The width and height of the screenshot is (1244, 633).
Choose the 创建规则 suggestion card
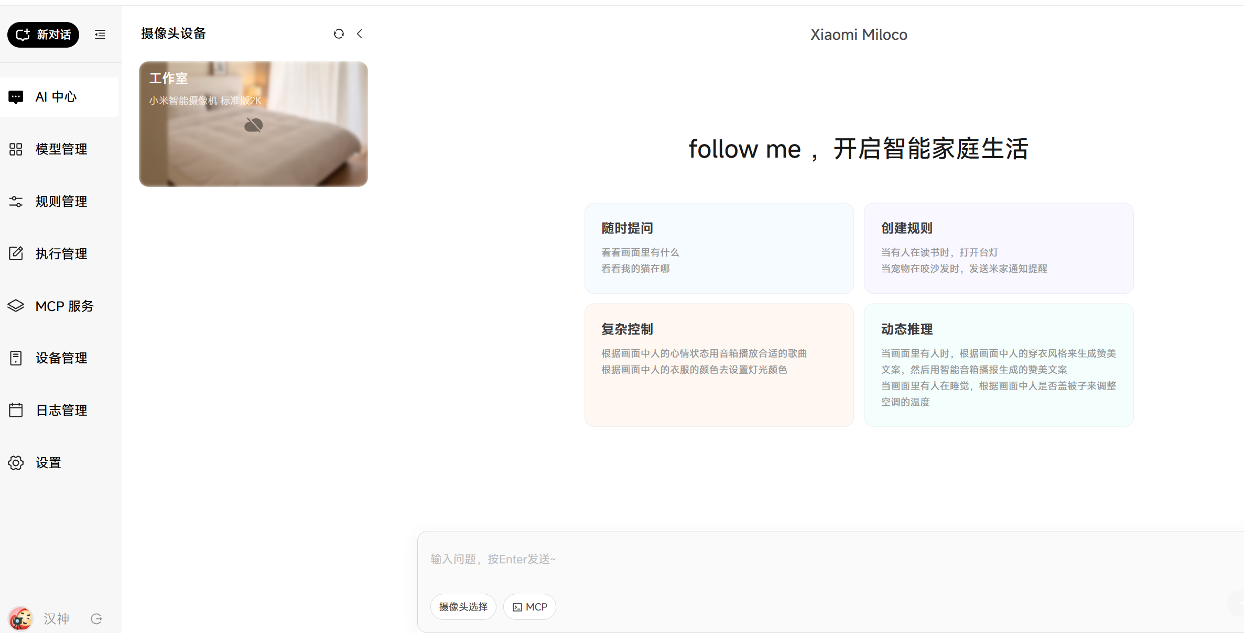pyautogui.click(x=998, y=248)
